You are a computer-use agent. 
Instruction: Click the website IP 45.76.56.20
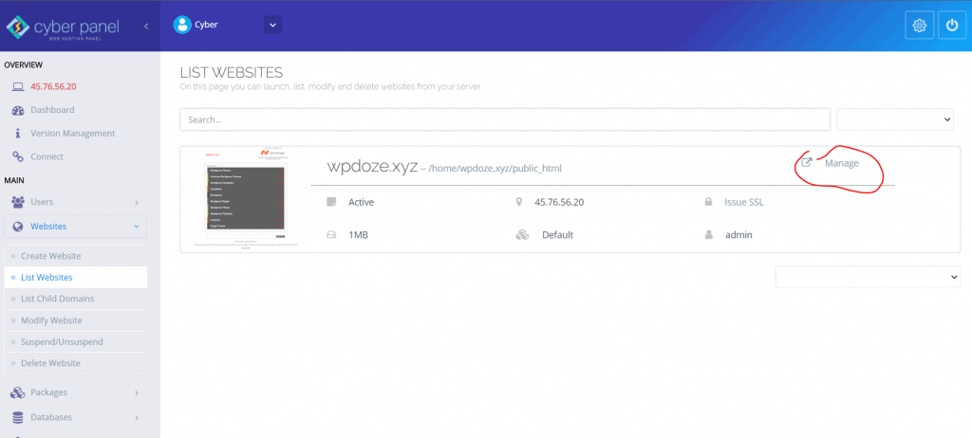pyautogui.click(x=559, y=202)
